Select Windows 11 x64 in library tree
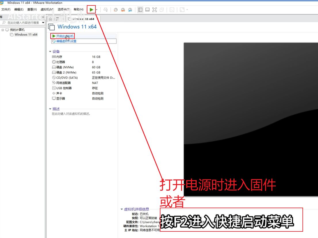Screen dimensions: 318x238 [x=26, y=35]
